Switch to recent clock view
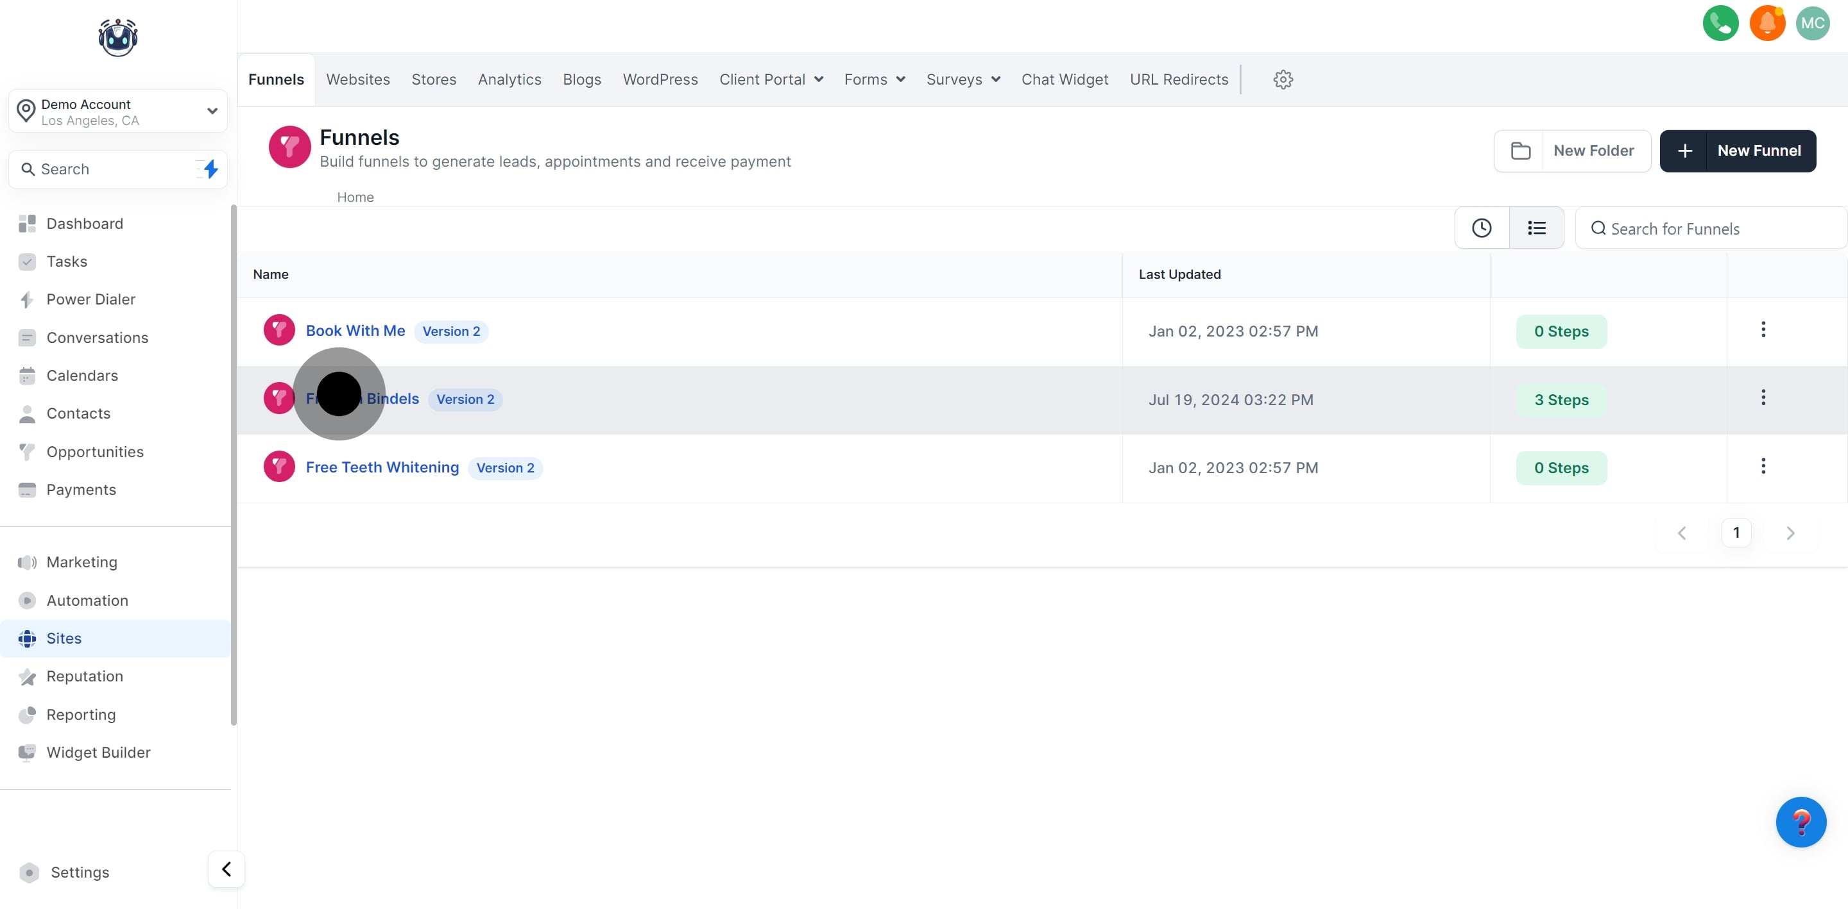The height and width of the screenshot is (909, 1848). [x=1482, y=228]
